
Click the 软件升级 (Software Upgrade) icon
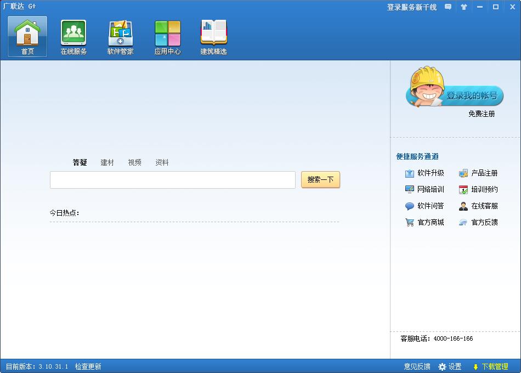pyautogui.click(x=425, y=173)
